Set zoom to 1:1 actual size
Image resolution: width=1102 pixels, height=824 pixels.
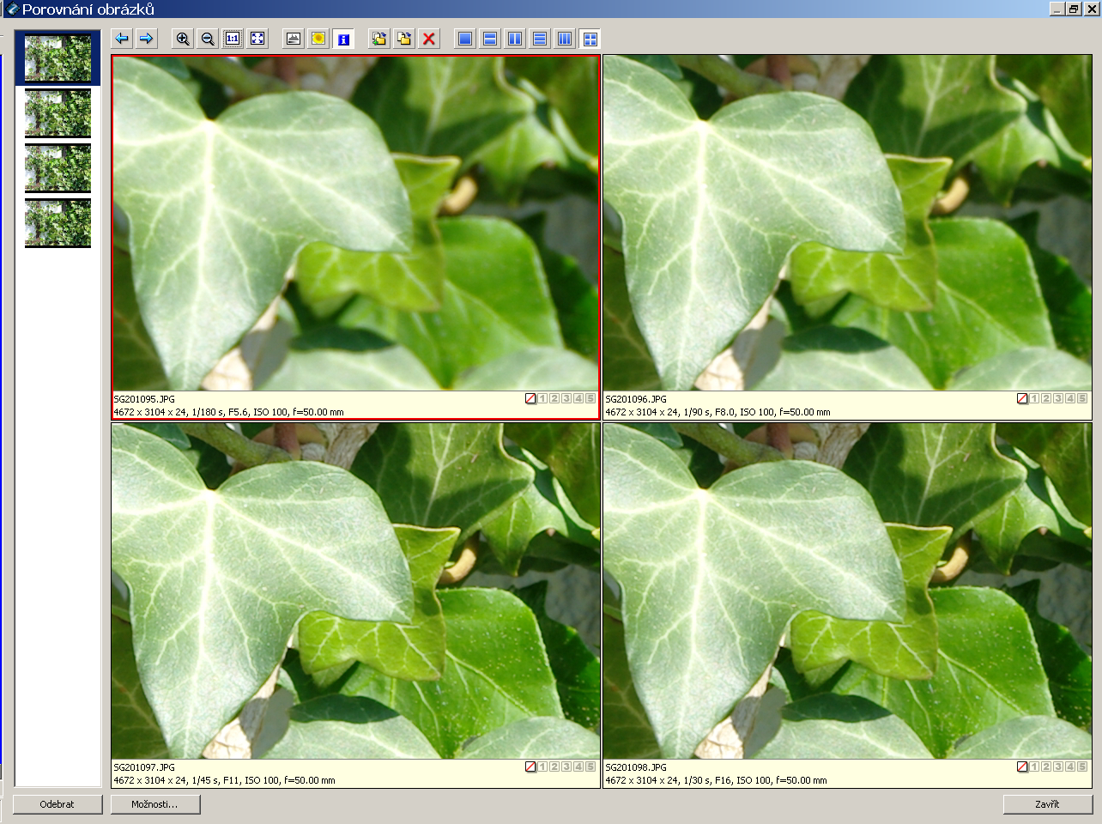coord(233,39)
